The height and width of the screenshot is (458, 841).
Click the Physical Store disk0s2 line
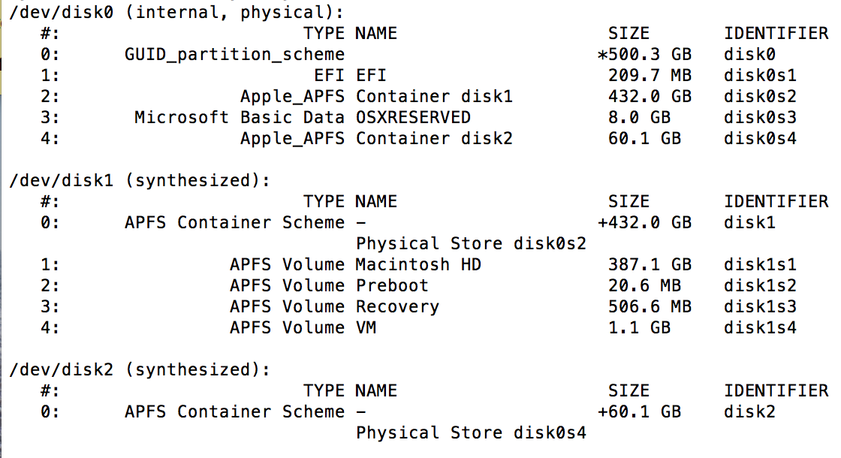tap(471, 243)
